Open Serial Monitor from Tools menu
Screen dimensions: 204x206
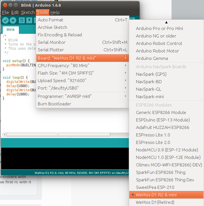tap(82, 42)
